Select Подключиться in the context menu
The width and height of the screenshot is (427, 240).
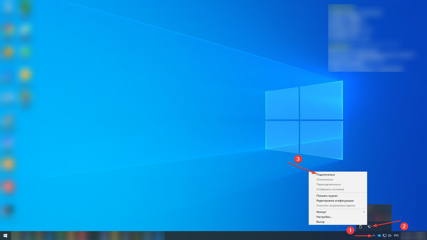[326, 175]
